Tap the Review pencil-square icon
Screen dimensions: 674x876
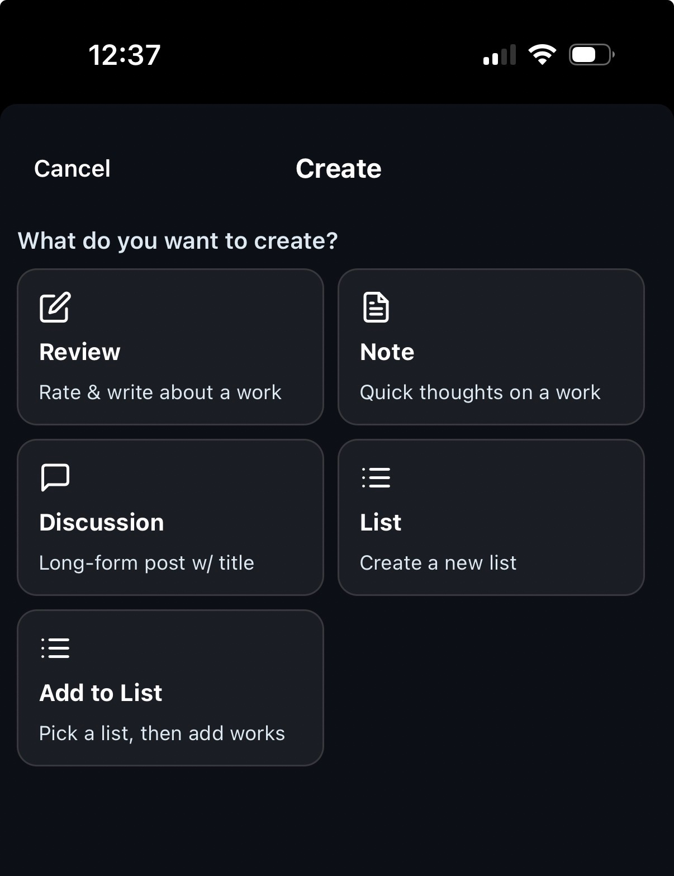click(x=55, y=307)
